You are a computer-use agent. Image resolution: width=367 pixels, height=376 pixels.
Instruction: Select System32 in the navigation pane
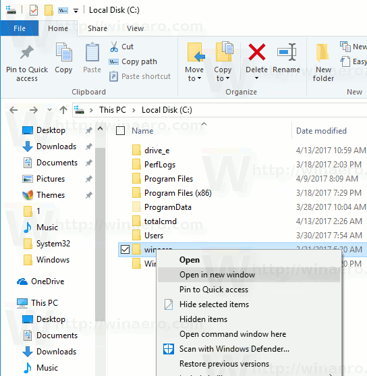pyautogui.click(x=53, y=244)
